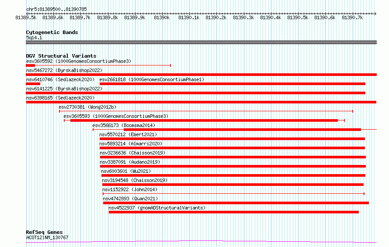Image resolution: width=389 pixels, height=247 pixels.
Task: Click the short red block under esv3605592
Action: point(30,65)
